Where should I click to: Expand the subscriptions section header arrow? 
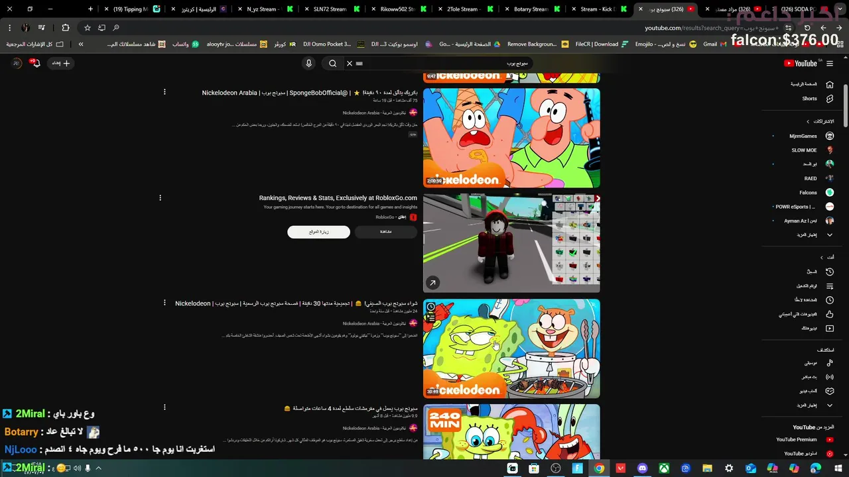808,121
